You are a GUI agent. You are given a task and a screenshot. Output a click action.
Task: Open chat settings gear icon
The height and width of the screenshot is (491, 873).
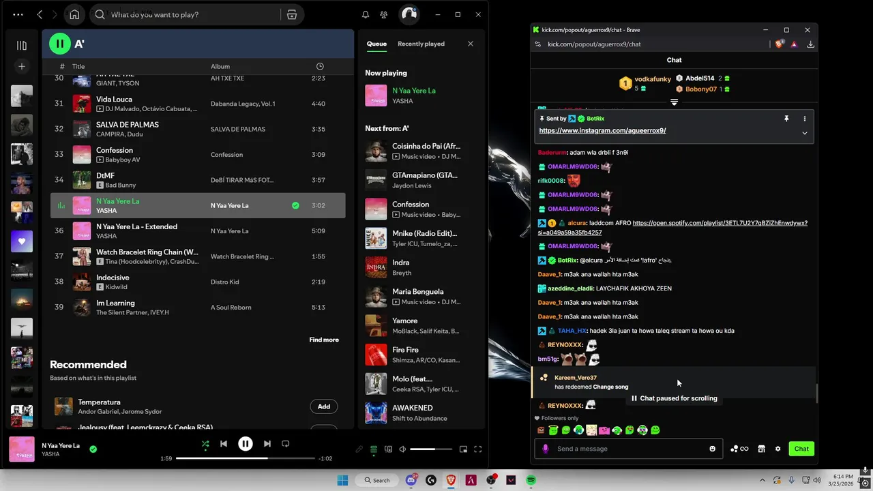click(x=778, y=449)
